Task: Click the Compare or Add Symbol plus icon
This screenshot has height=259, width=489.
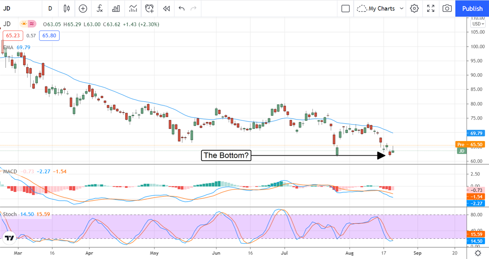Action: [x=83, y=8]
